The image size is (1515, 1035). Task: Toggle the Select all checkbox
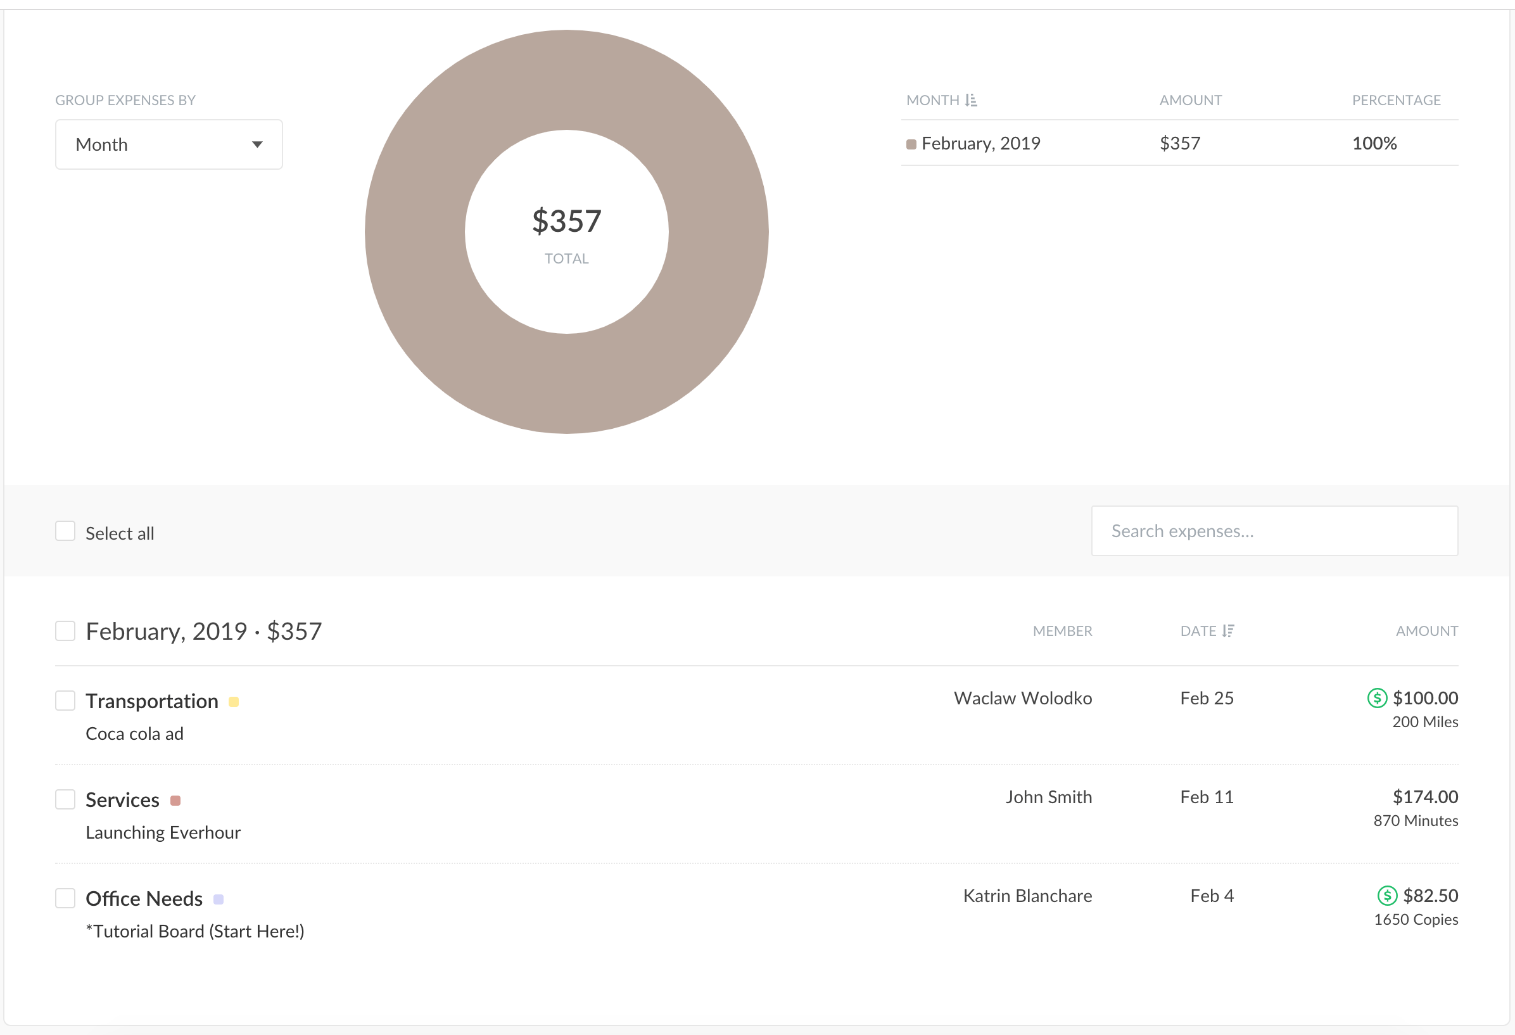click(66, 531)
